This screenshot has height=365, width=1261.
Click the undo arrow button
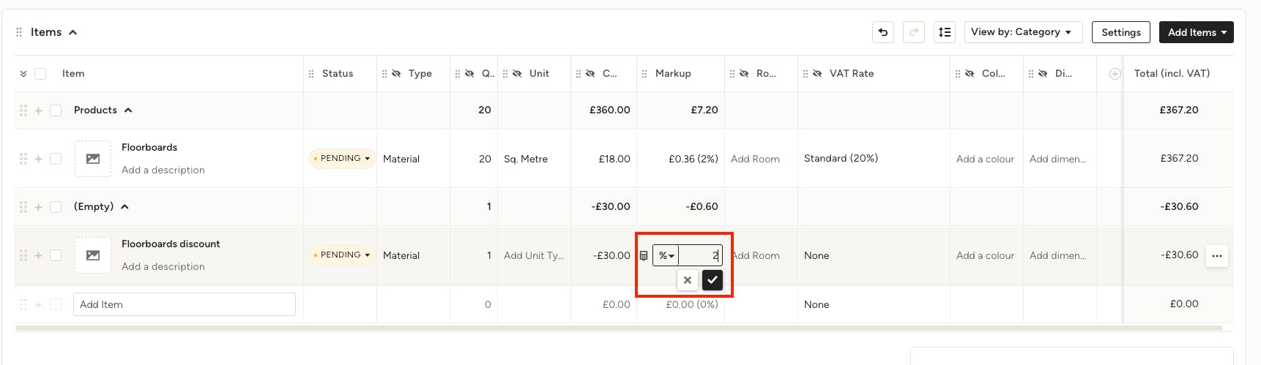point(883,32)
